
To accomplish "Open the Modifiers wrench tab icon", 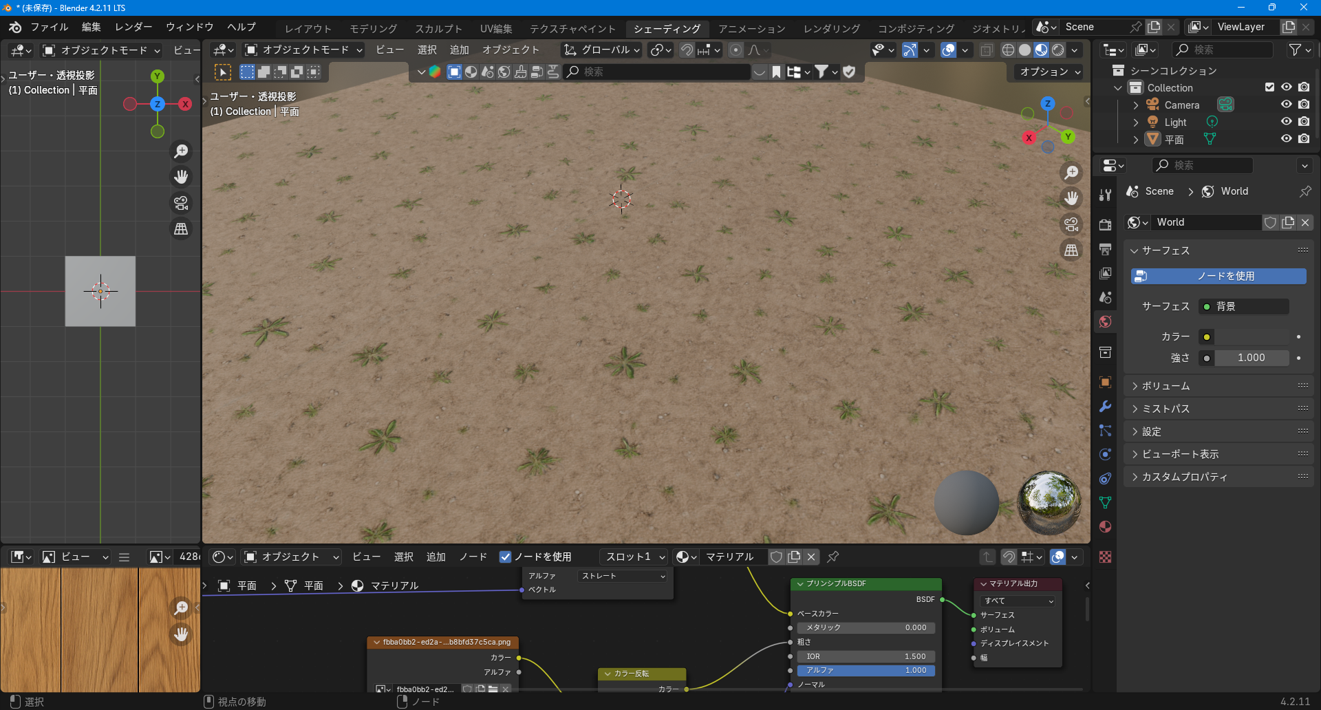I will point(1105,406).
